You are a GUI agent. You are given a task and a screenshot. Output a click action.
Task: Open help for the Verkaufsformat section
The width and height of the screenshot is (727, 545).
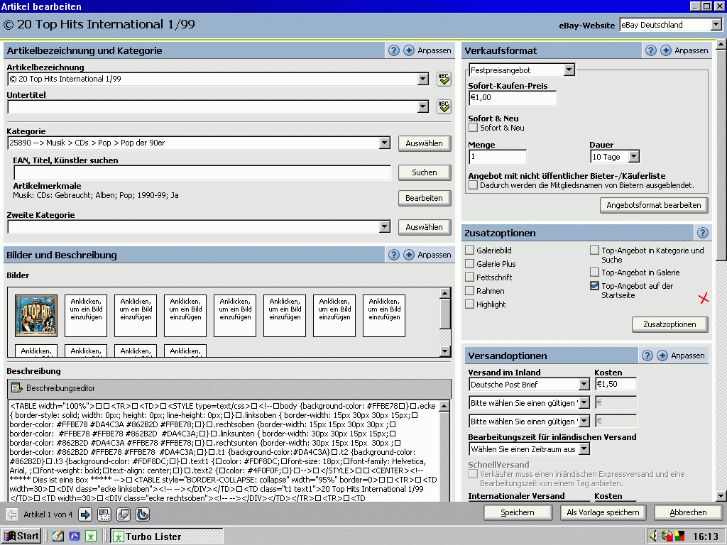(651, 50)
